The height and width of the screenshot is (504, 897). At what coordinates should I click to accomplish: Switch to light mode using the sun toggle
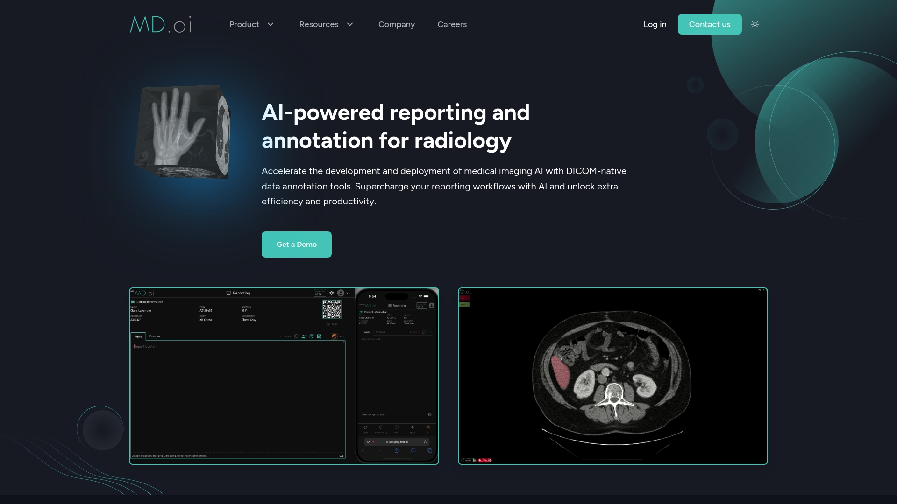click(x=755, y=24)
